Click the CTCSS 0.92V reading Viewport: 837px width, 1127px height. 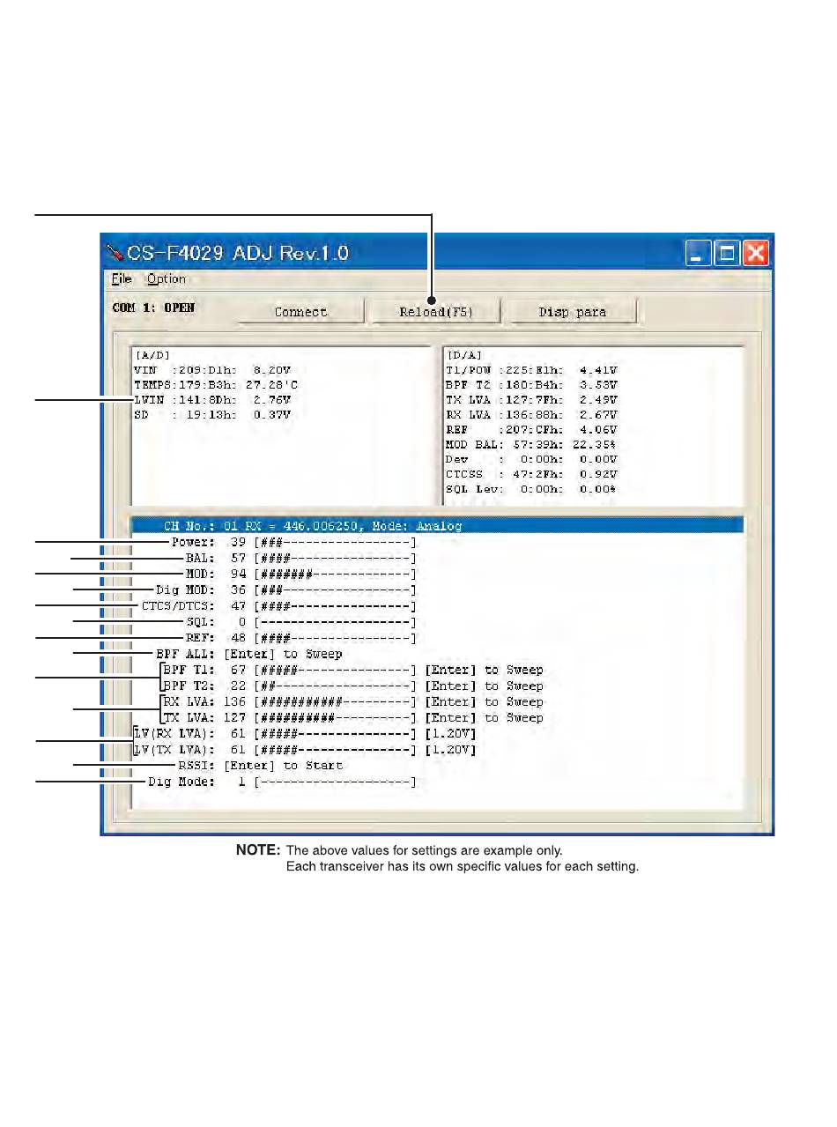click(532, 475)
